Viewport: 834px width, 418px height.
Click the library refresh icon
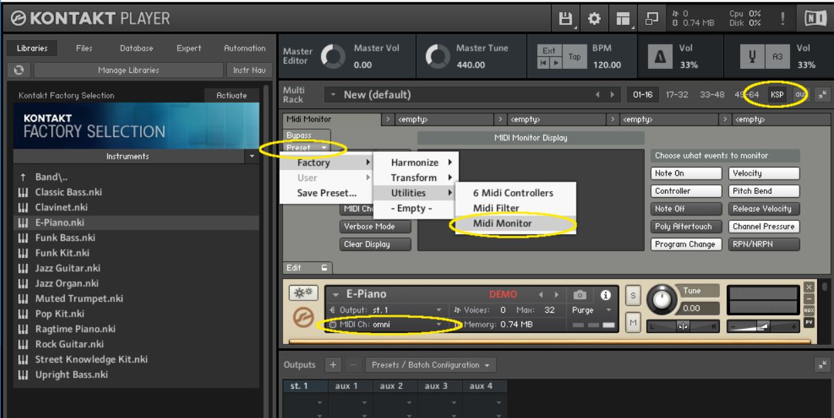click(x=20, y=70)
